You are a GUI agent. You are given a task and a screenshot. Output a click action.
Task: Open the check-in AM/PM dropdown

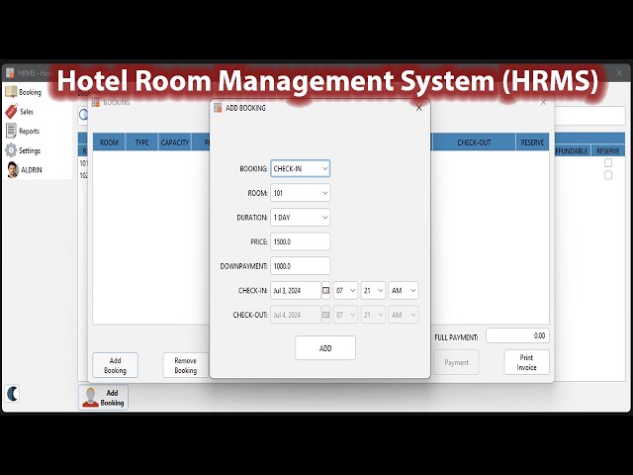point(404,290)
